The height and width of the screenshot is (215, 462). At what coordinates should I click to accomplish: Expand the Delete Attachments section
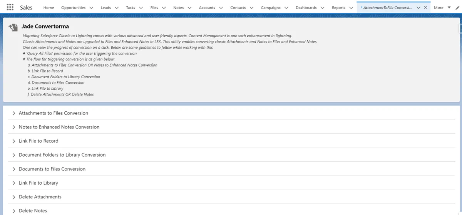[231, 197]
